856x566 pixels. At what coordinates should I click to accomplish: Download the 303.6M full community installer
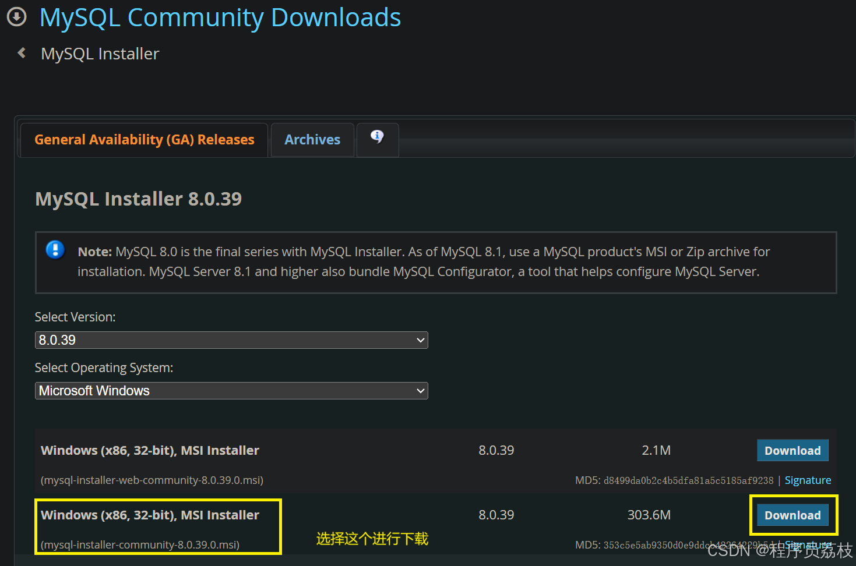[792, 515]
